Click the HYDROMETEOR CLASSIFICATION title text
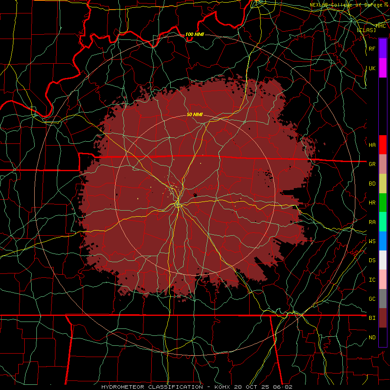 (x=152, y=387)
